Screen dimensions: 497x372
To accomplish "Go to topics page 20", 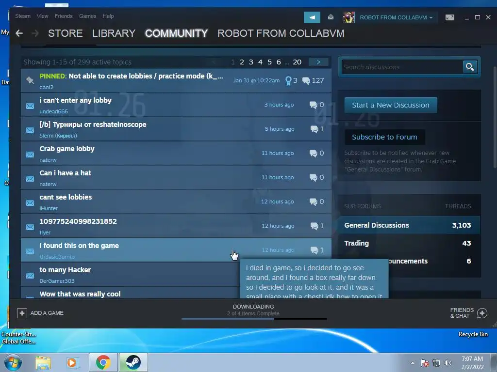I will point(297,62).
